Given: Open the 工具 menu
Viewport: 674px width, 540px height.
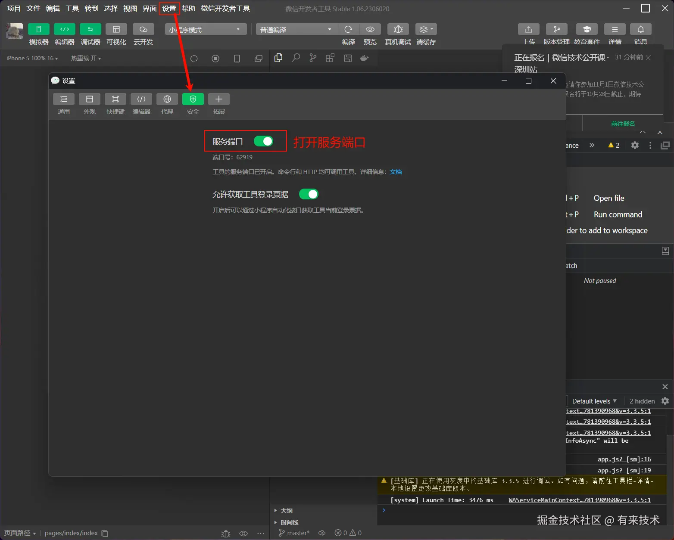Looking at the screenshot, I should 72,8.
